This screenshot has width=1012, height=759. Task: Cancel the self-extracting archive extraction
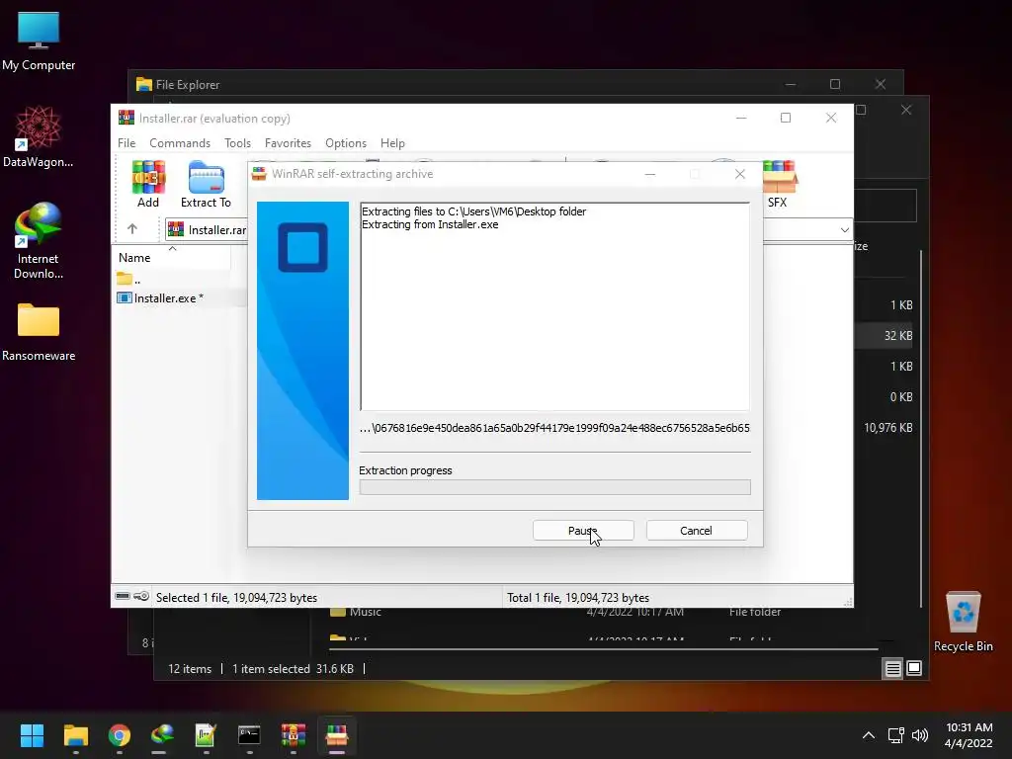pos(697,531)
